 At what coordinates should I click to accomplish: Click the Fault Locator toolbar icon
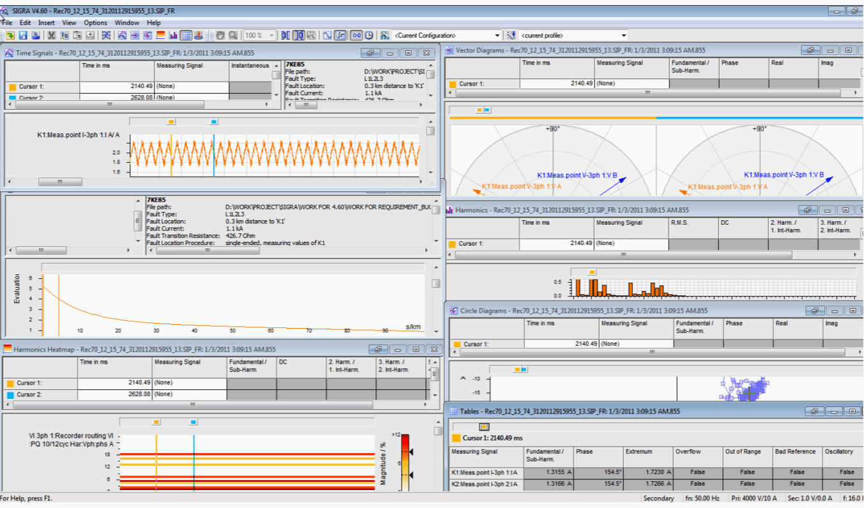pyautogui.click(x=199, y=36)
